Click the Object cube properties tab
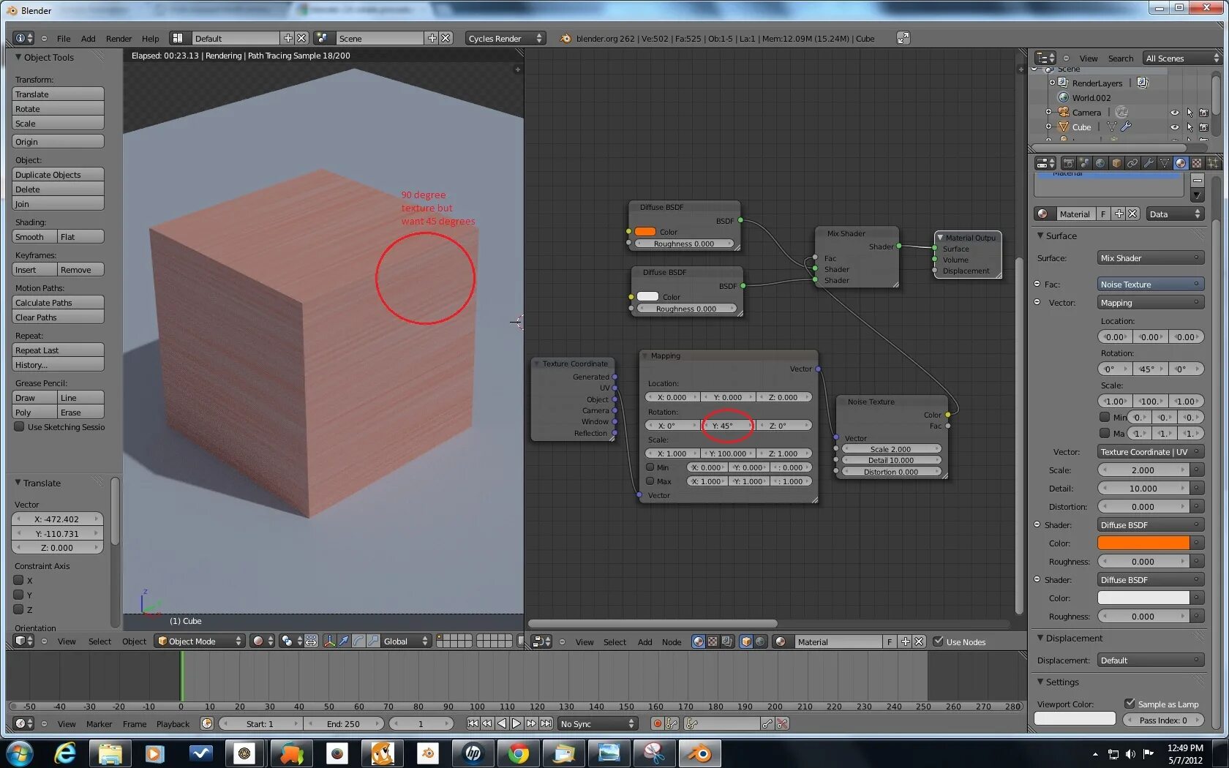This screenshot has height=768, width=1229. pos(1116,163)
